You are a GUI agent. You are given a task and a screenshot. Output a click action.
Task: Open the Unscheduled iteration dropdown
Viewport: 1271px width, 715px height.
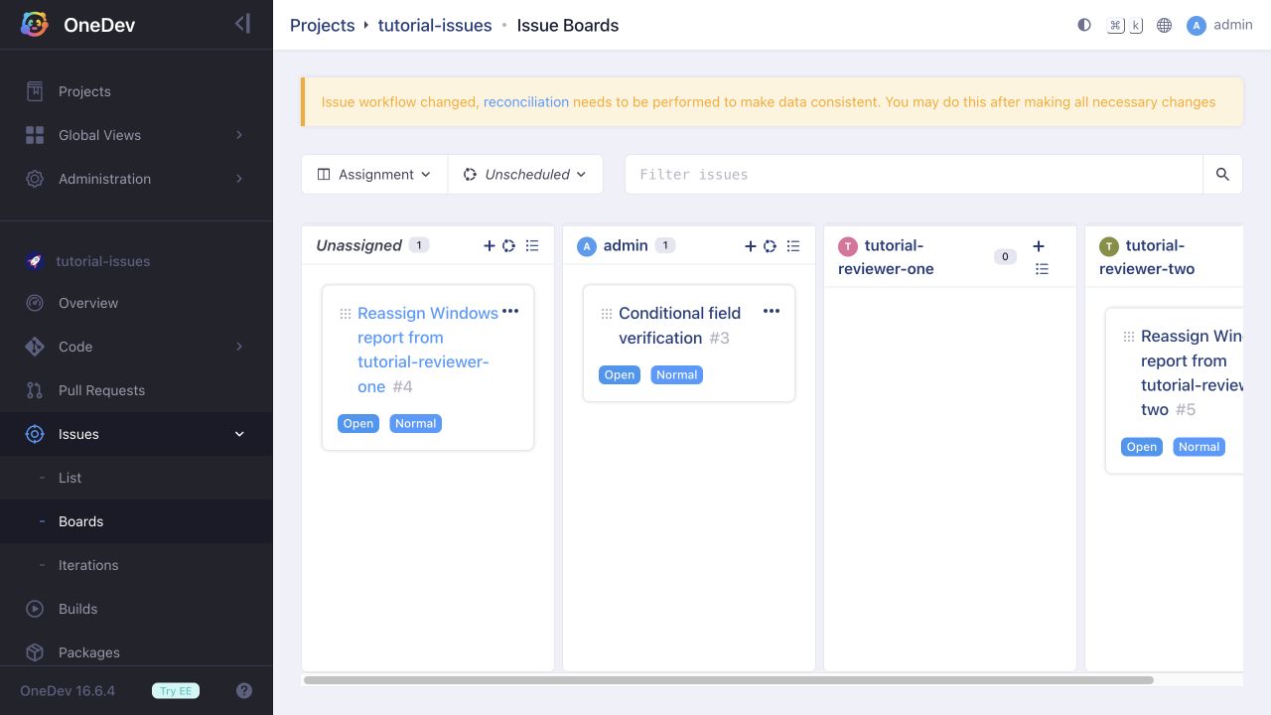pos(525,174)
